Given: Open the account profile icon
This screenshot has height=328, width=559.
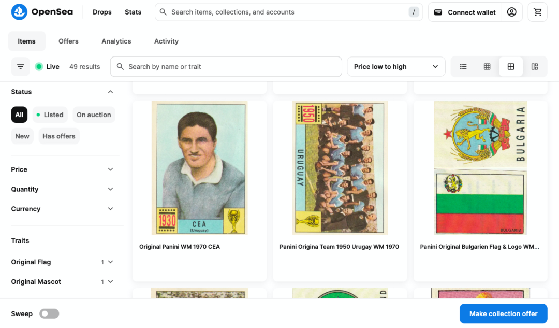Looking at the screenshot, I should (x=511, y=12).
